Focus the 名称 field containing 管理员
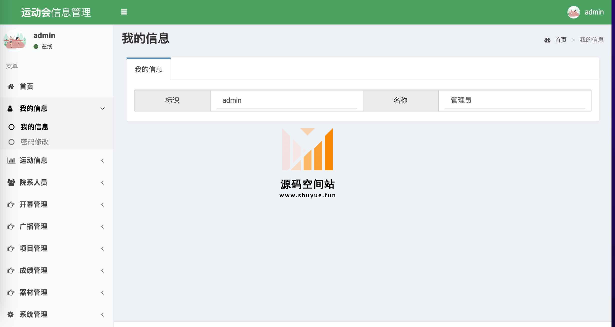 pyautogui.click(x=515, y=100)
